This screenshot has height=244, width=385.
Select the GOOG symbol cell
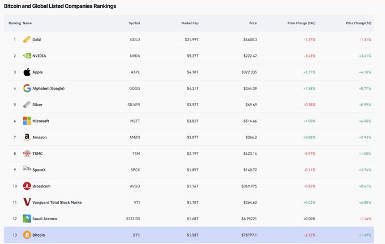click(135, 89)
